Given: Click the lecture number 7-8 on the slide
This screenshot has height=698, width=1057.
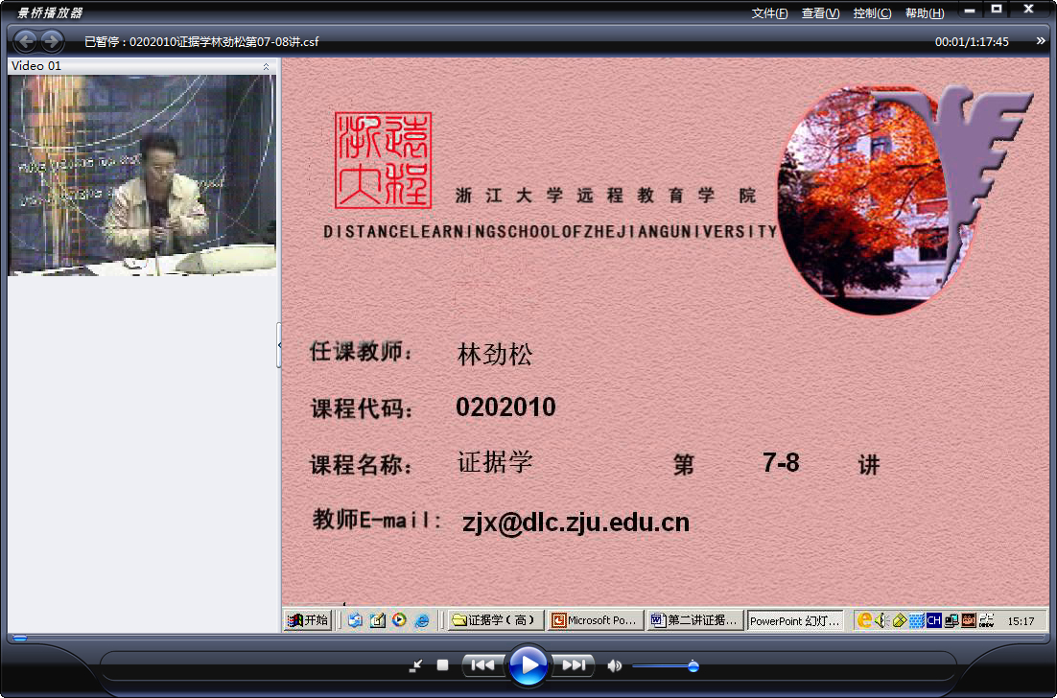Looking at the screenshot, I should (x=781, y=463).
